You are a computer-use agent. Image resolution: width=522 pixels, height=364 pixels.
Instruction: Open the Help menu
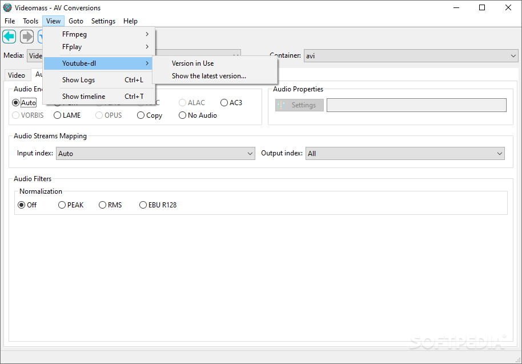[130, 21]
